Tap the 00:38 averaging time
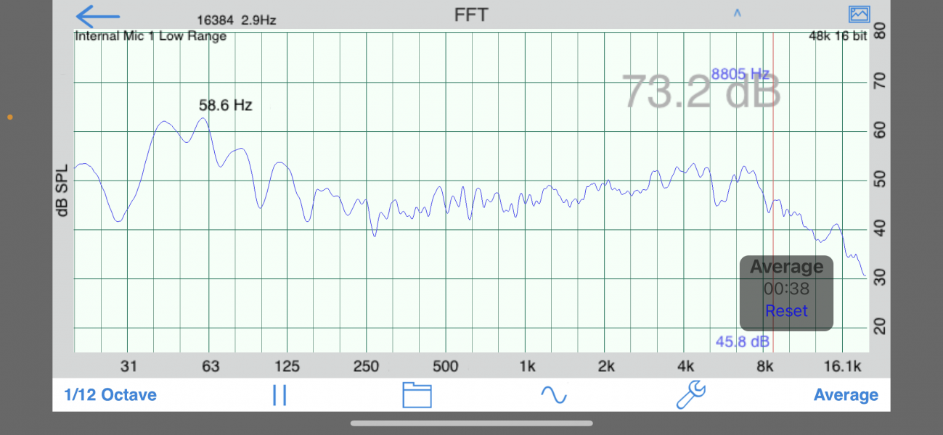 pos(786,289)
